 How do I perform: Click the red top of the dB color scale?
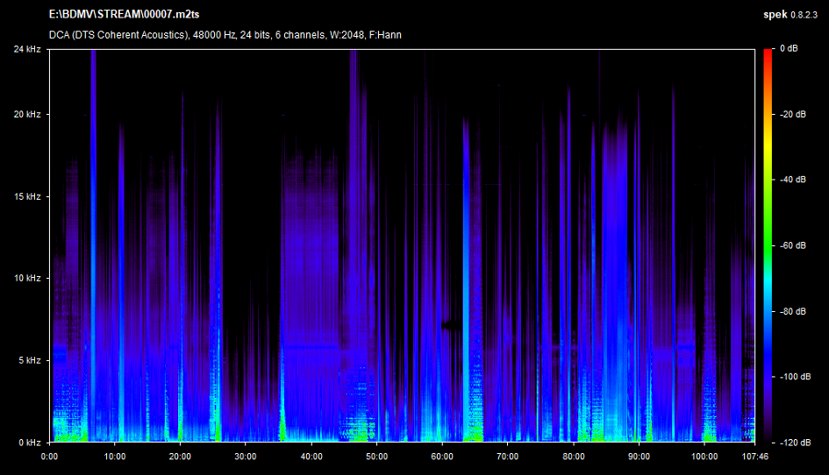767,53
